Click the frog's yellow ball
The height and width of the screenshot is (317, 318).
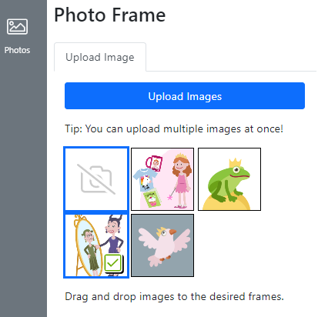tap(226, 202)
